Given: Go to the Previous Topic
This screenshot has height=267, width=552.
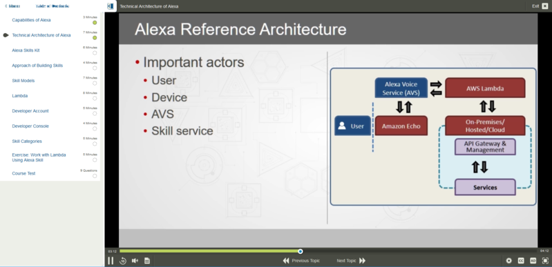Looking at the screenshot, I should tap(301, 261).
